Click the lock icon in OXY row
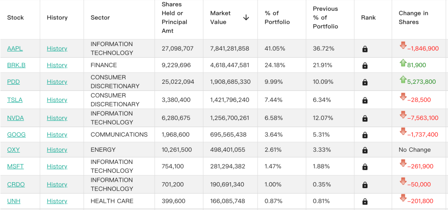 tap(365, 150)
